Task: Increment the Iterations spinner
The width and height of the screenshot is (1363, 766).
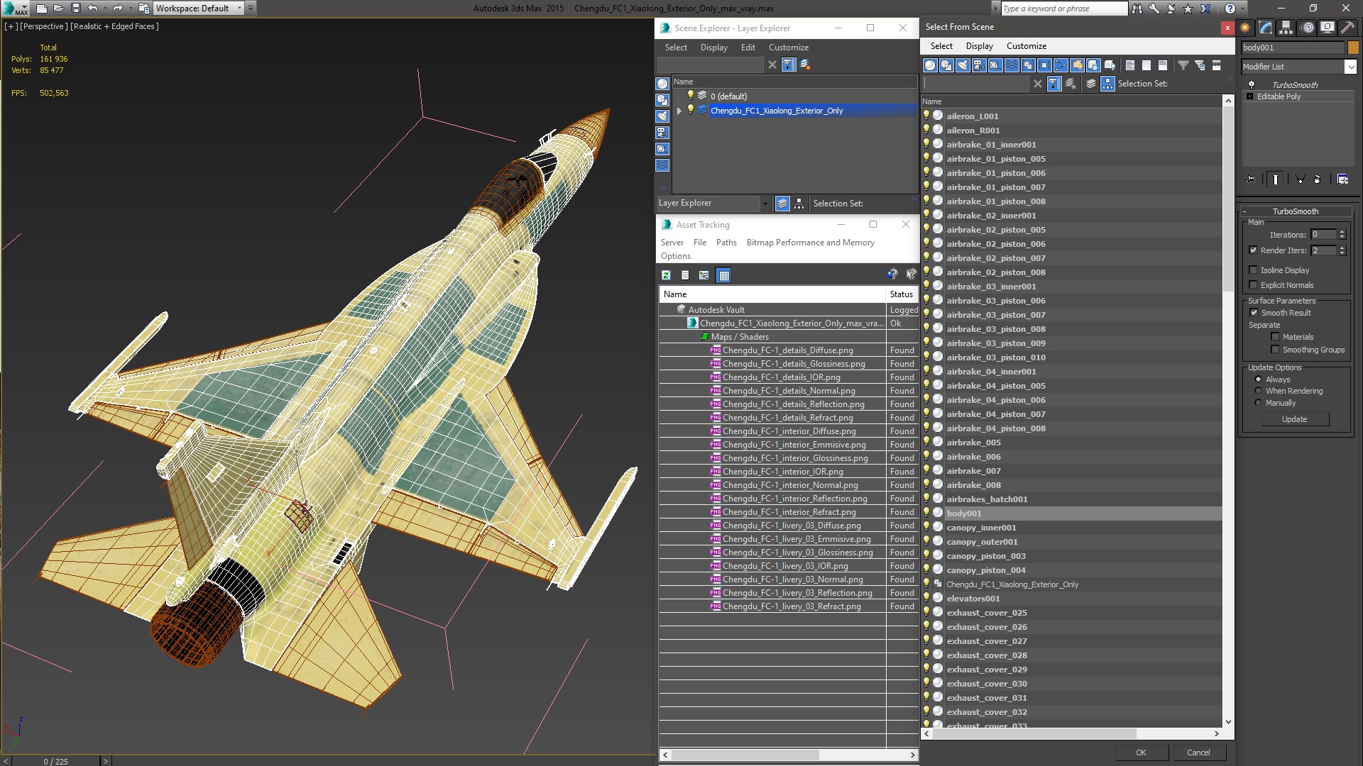Action: pyautogui.click(x=1342, y=232)
